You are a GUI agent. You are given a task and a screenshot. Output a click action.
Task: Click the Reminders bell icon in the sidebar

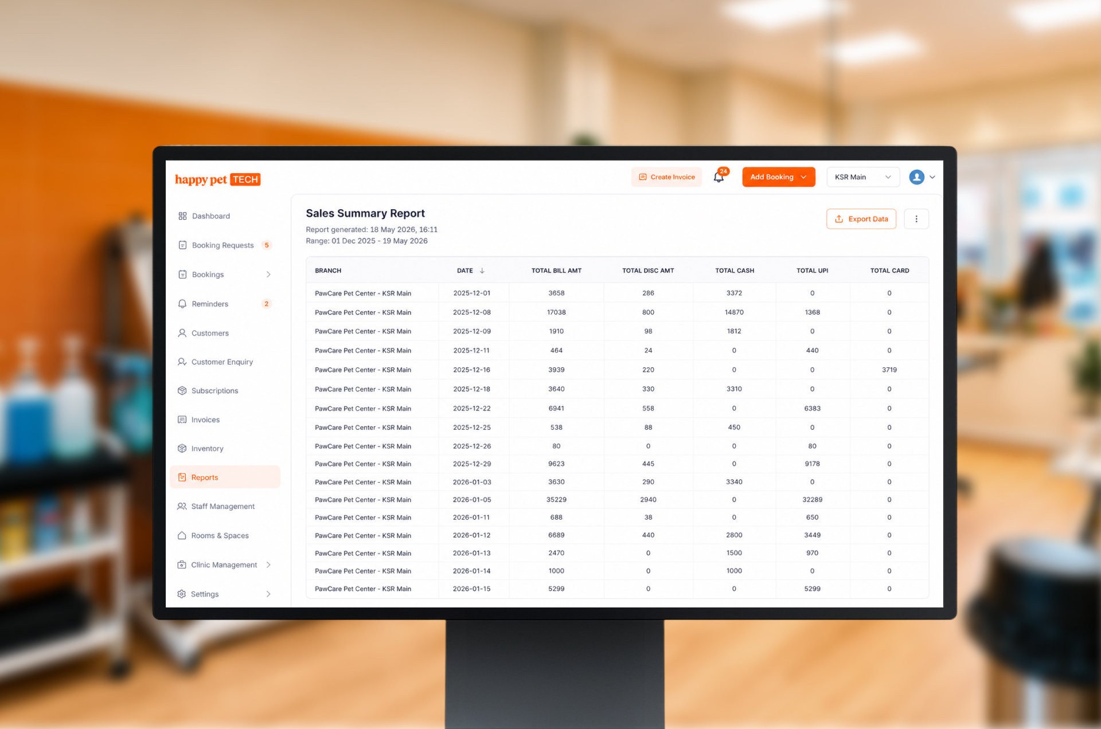point(182,304)
